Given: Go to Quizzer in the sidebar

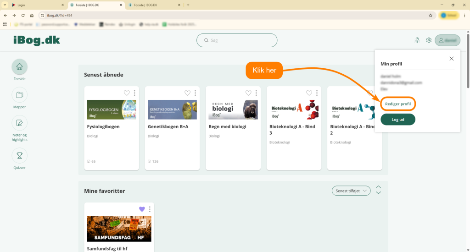Looking at the screenshot, I should click(x=19, y=156).
